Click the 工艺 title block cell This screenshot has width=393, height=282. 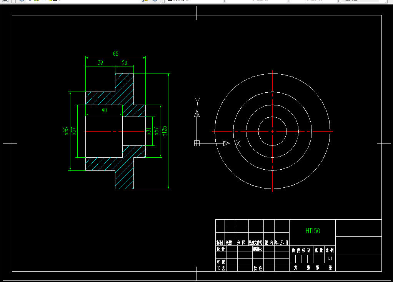tap(221, 268)
